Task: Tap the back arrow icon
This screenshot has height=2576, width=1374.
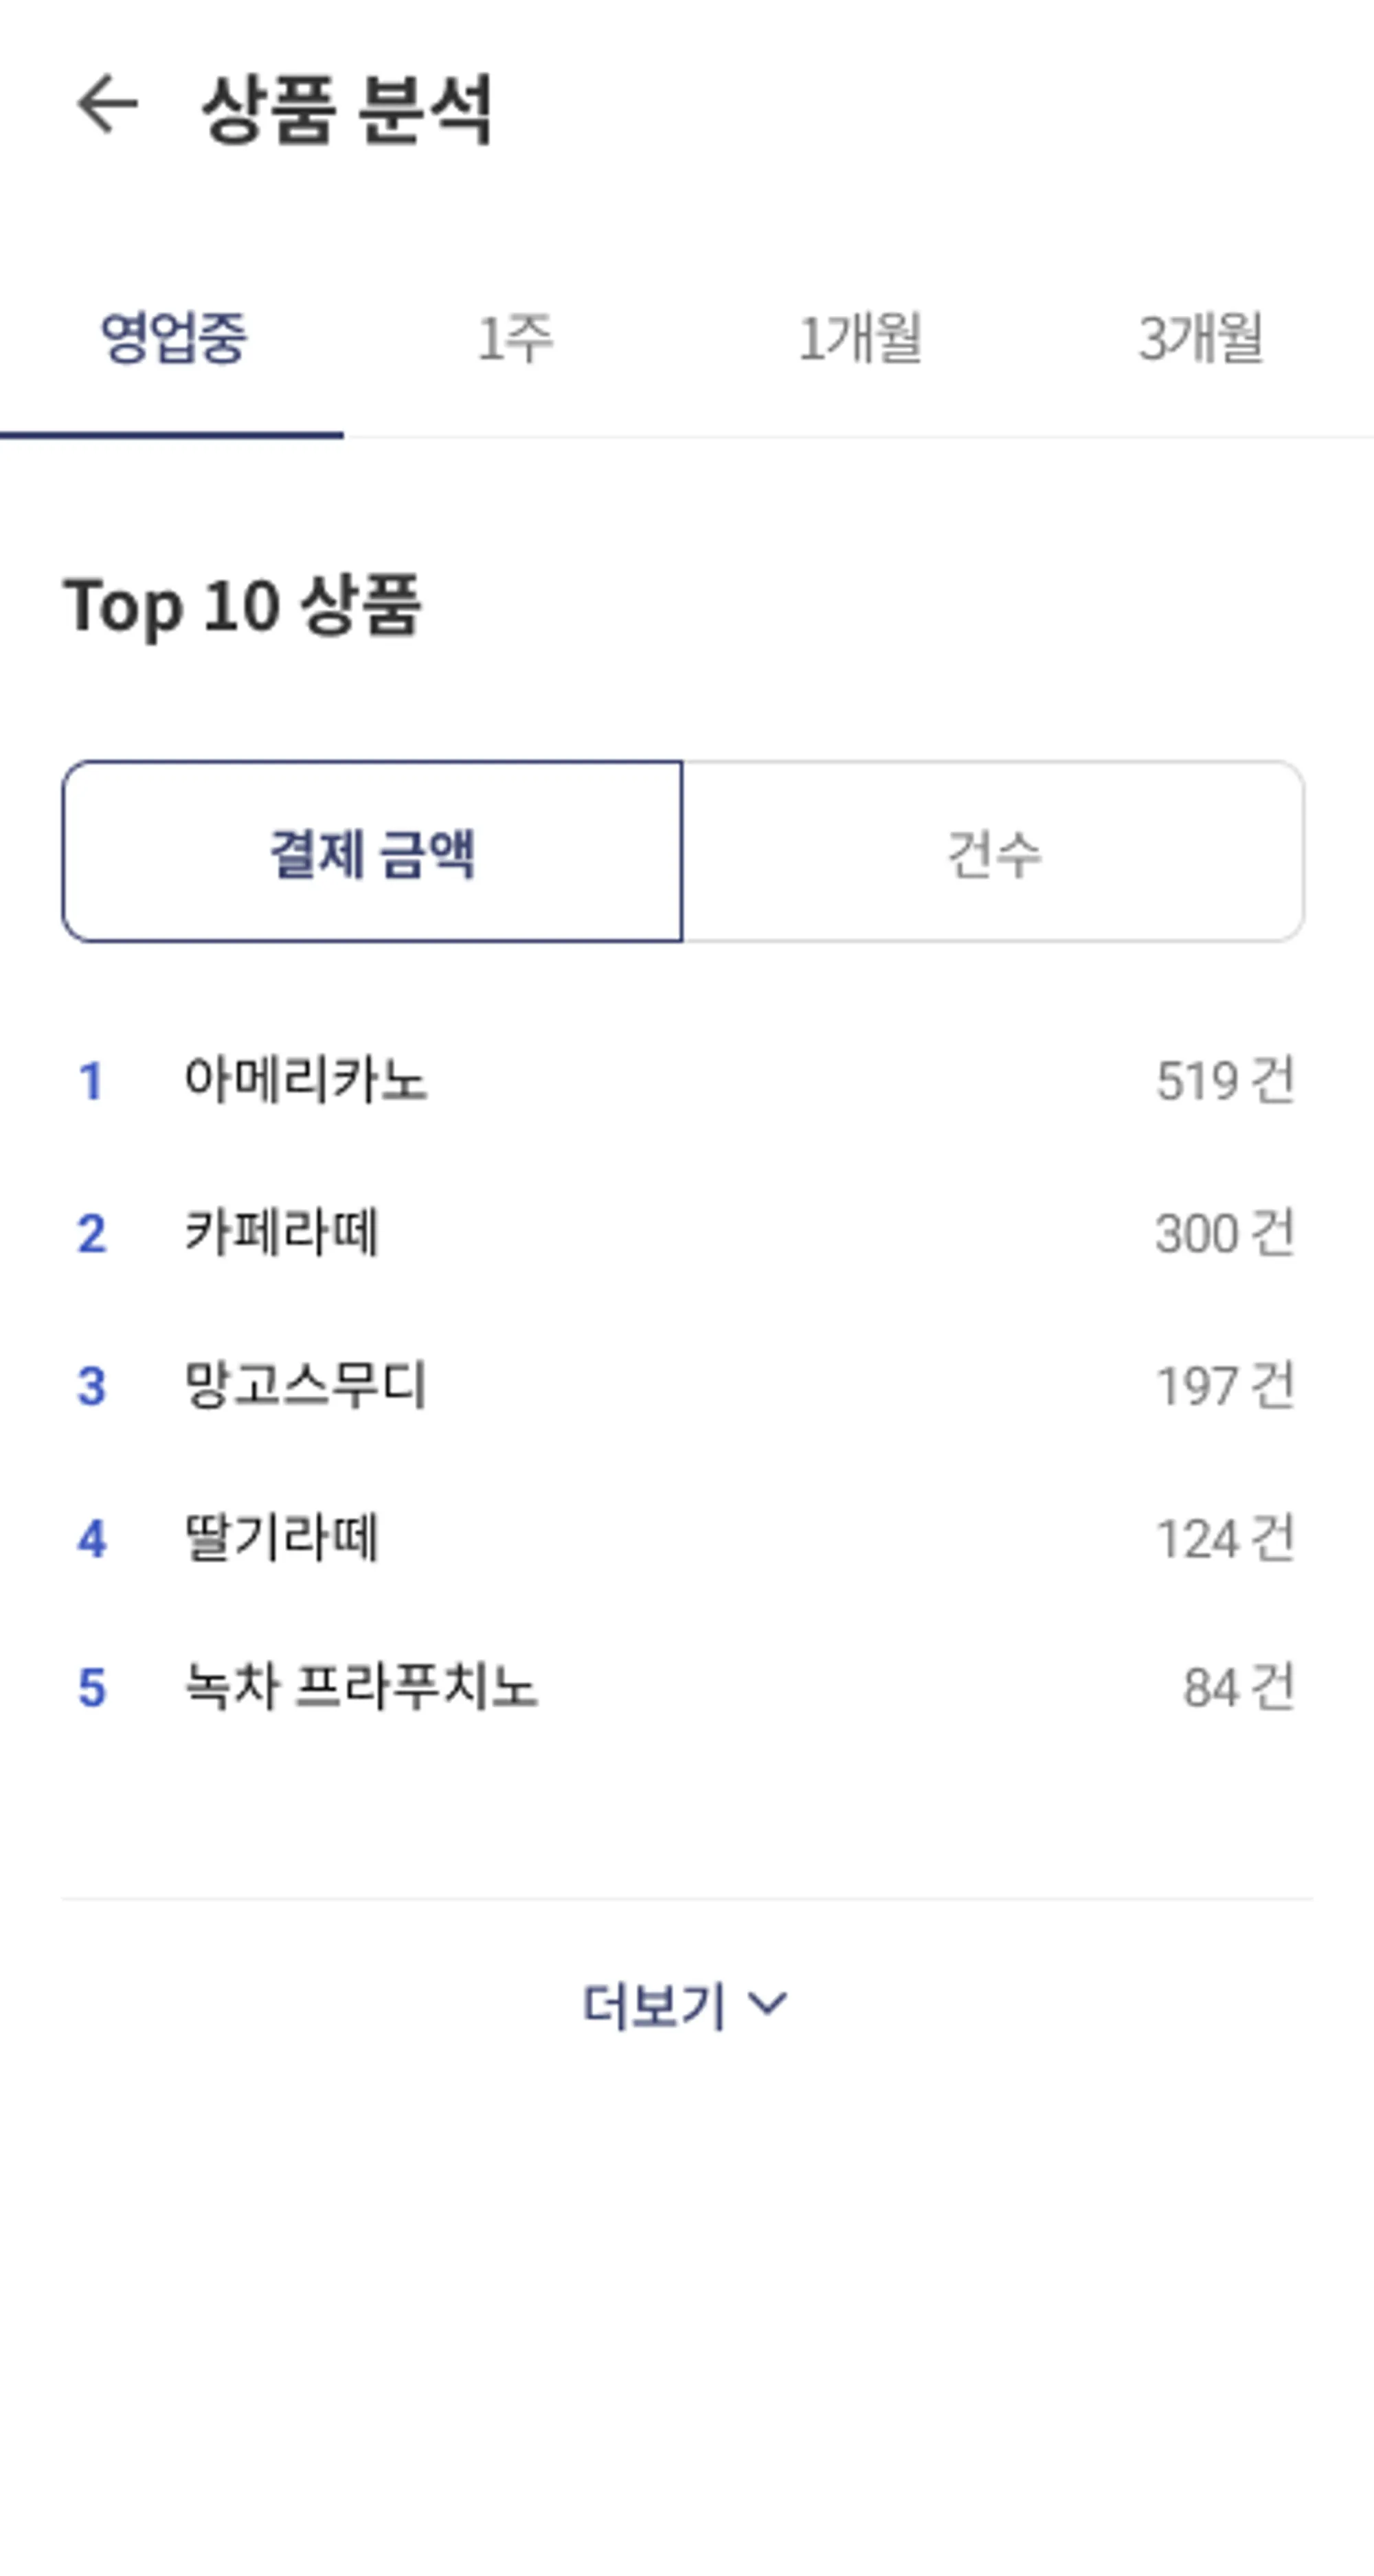Action: [106, 104]
